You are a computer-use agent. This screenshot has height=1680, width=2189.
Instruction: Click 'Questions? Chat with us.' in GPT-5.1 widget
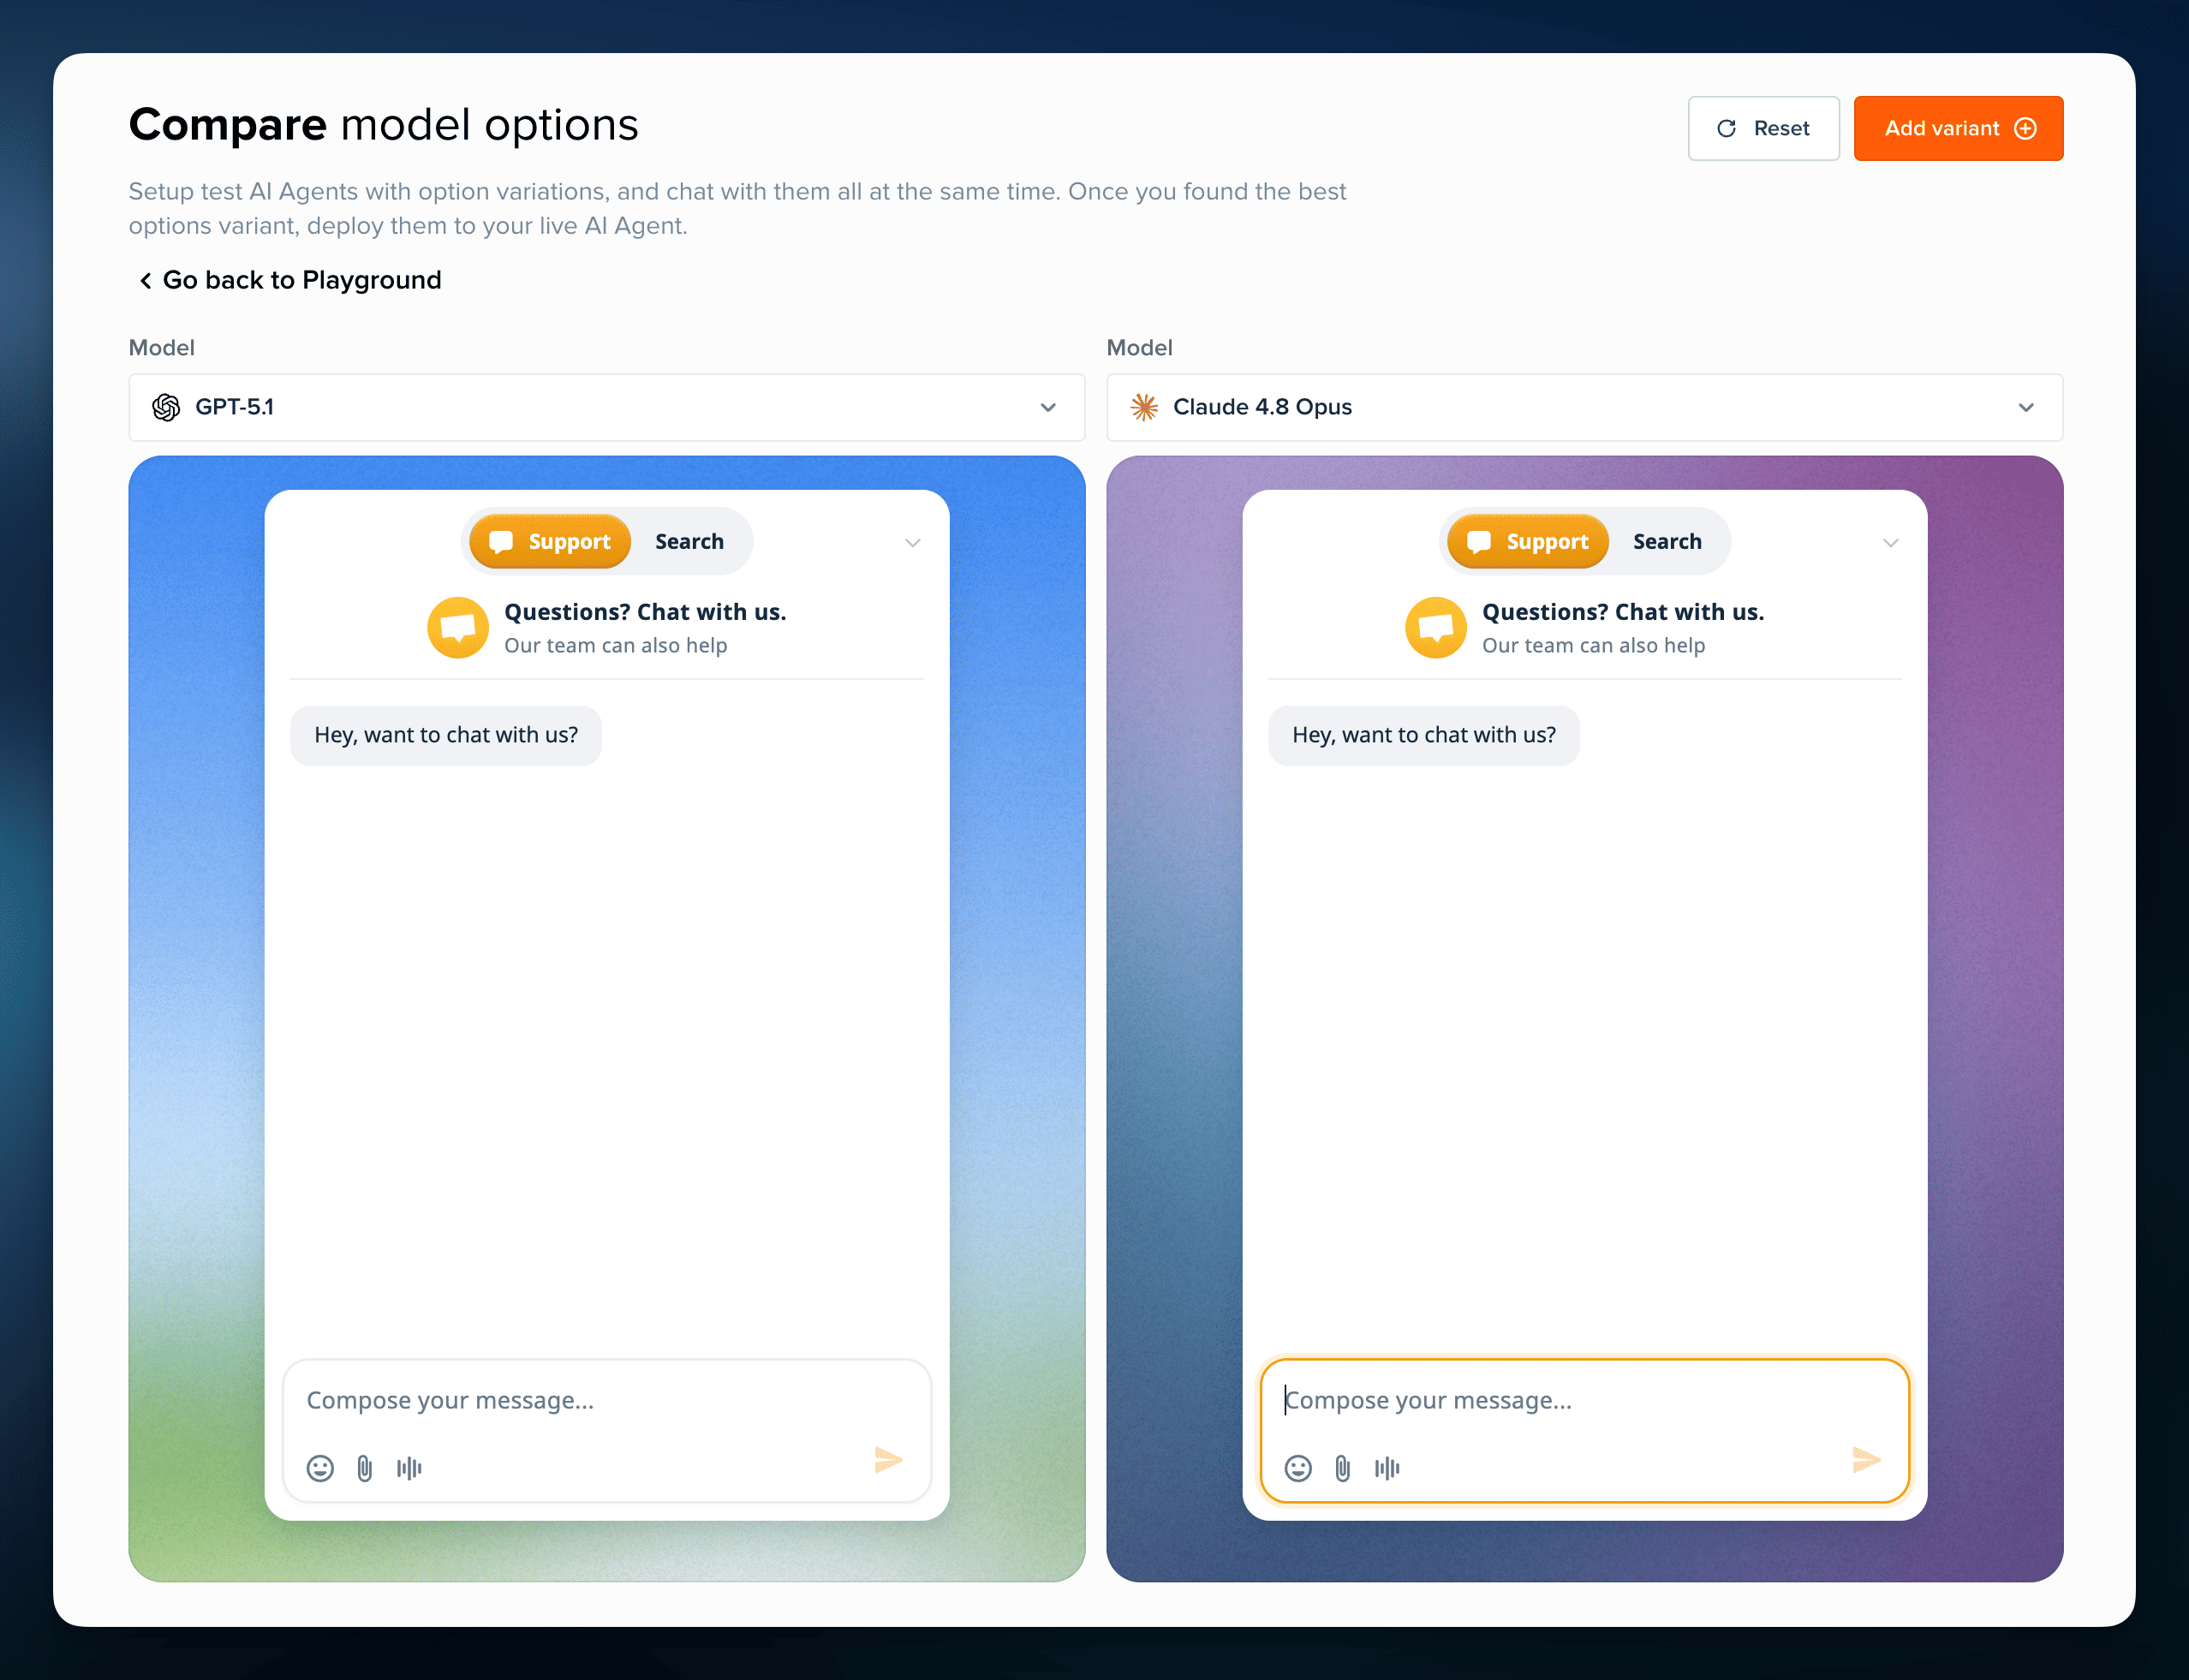645,611
